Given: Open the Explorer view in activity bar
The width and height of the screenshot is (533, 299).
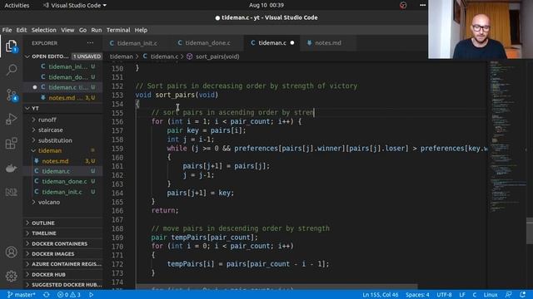Looking at the screenshot, I should click(11, 46).
